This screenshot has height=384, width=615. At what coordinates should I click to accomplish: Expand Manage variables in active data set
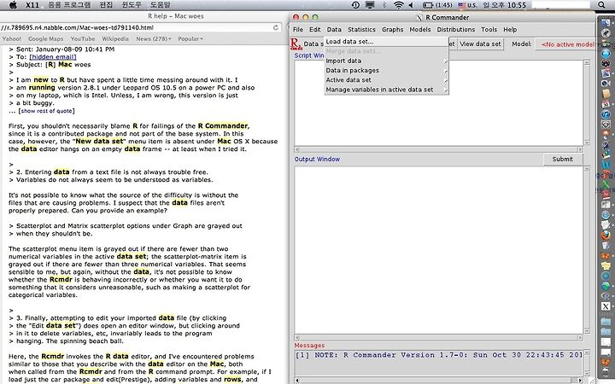point(387,90)
